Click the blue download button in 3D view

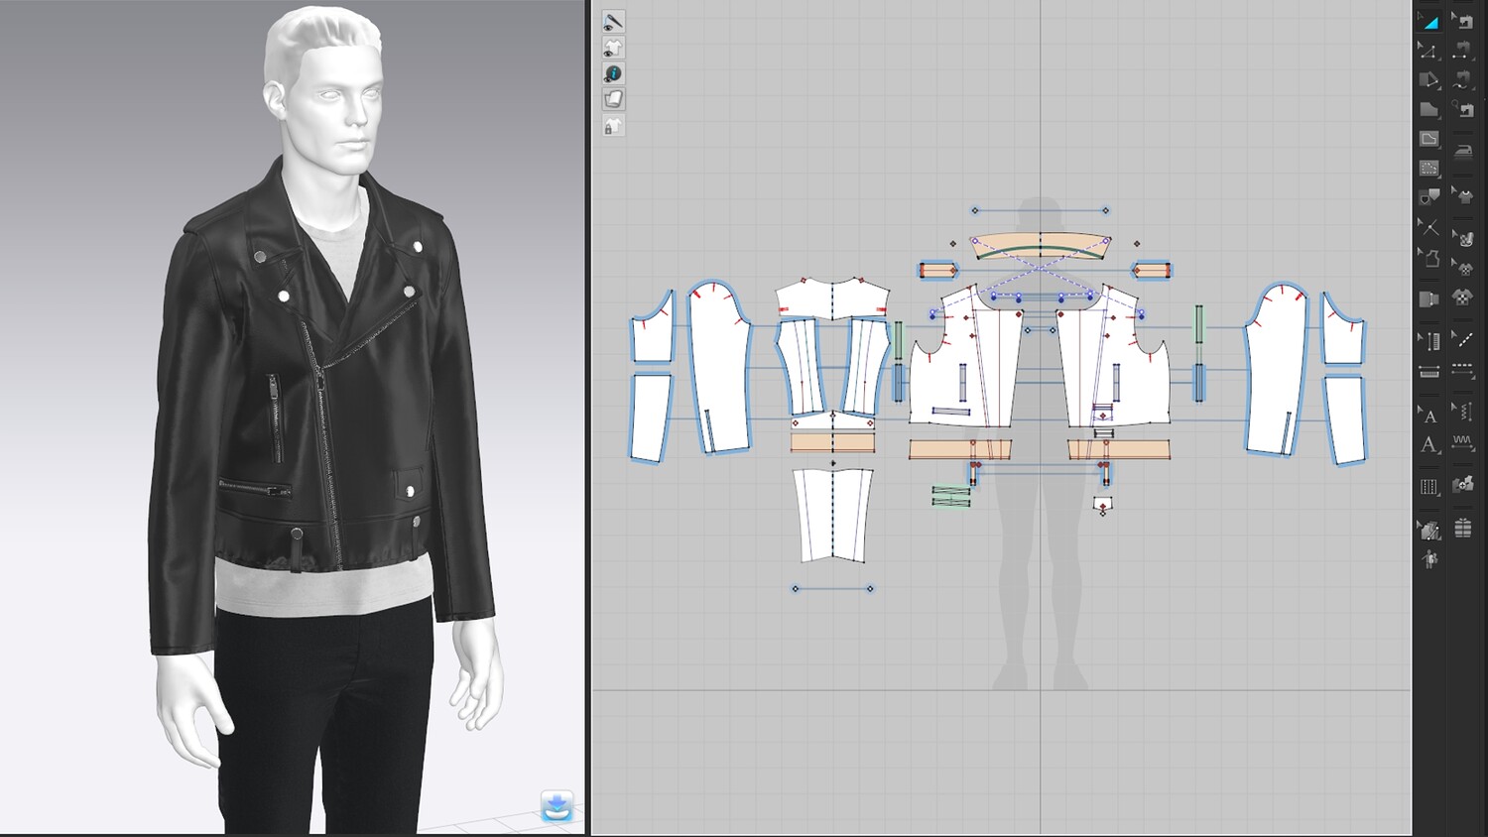[558, 806]
